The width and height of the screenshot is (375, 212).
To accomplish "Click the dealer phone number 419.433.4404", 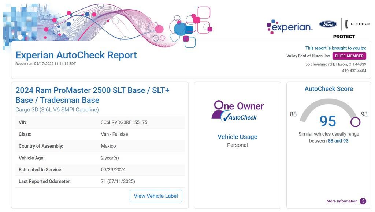I will pyautogui.click(x=354, y=71).
